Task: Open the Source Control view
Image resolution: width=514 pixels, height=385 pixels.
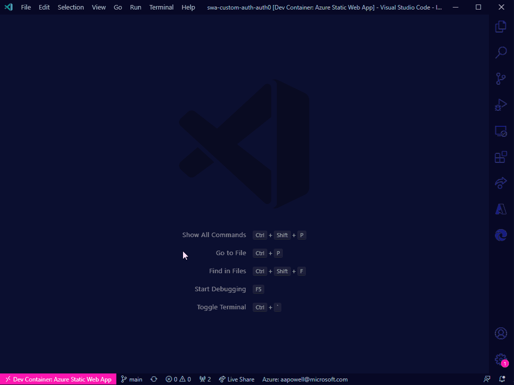Action: tap(500, 79)
